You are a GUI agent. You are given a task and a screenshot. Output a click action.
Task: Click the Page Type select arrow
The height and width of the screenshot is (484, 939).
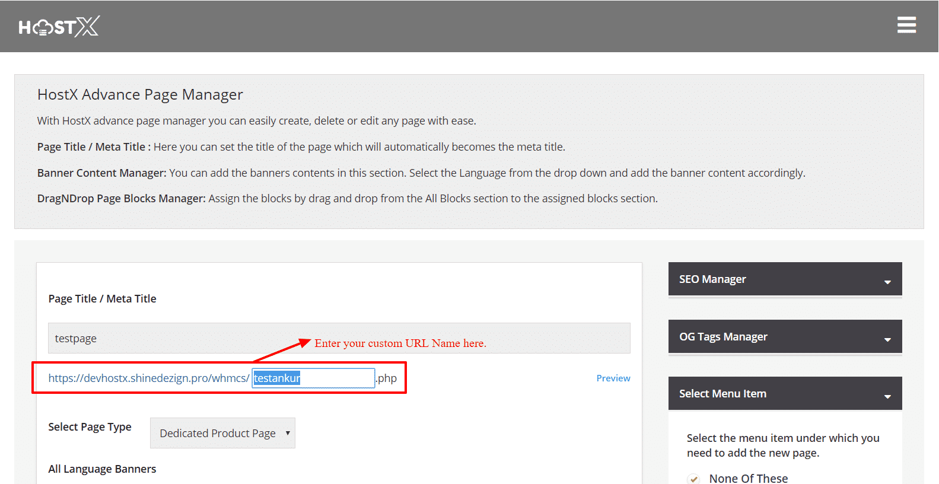[x=288, y=433]
